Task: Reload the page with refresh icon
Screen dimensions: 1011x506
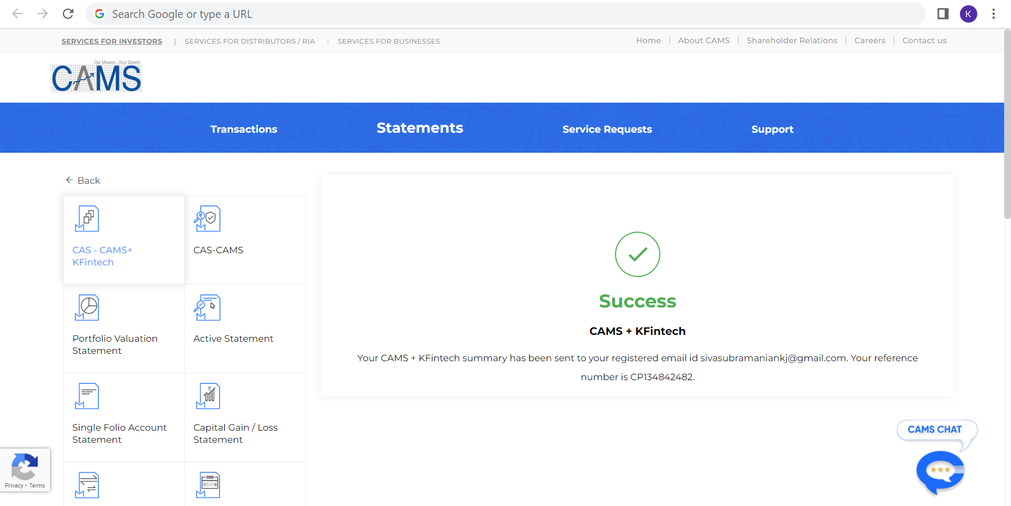Action: 68,14
